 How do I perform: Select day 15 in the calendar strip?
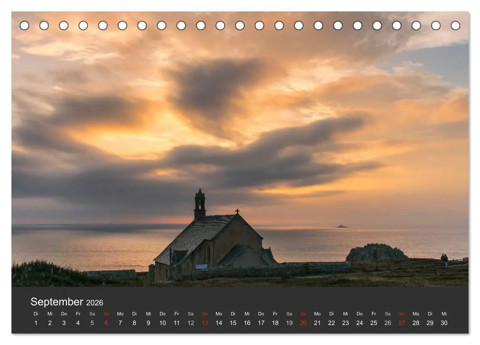click(x=233, y=323)
